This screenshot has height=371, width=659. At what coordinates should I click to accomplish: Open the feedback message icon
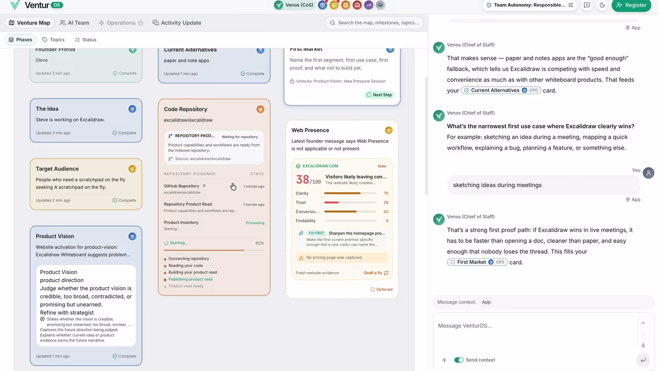pos(587,5)
